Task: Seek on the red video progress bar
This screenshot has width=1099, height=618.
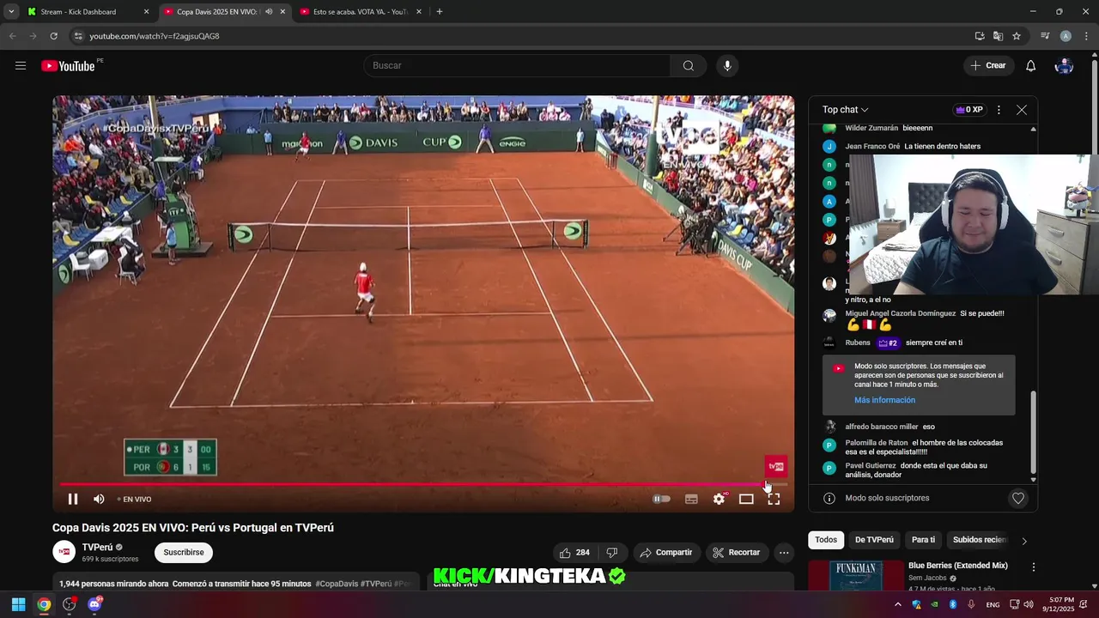Action: pyautogui.click(x=422, y=485)
